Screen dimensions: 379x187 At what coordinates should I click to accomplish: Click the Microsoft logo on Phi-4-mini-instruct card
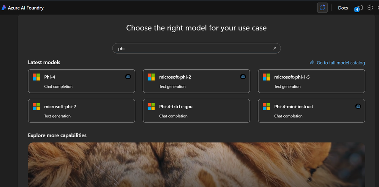pyautogui.click(x=266, y=107)
